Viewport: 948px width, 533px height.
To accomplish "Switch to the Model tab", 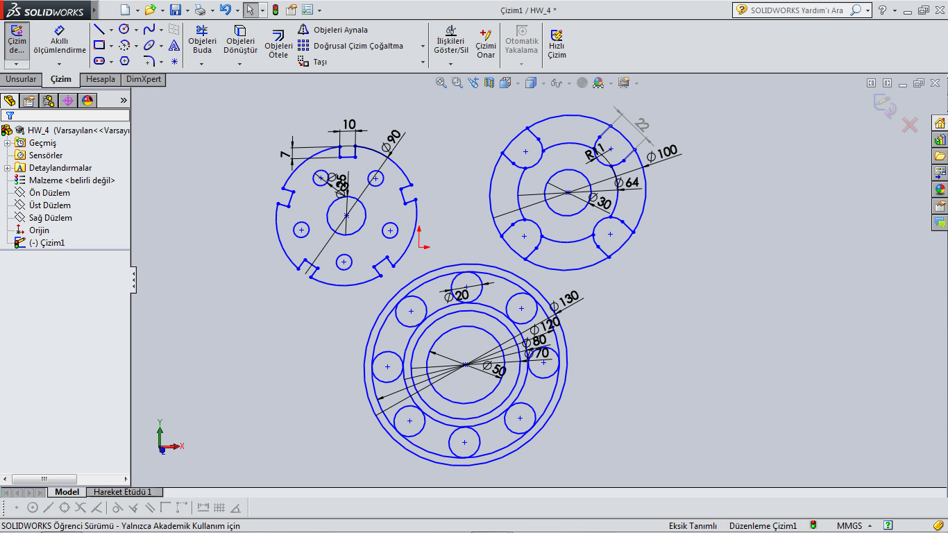I will point(67,492).
